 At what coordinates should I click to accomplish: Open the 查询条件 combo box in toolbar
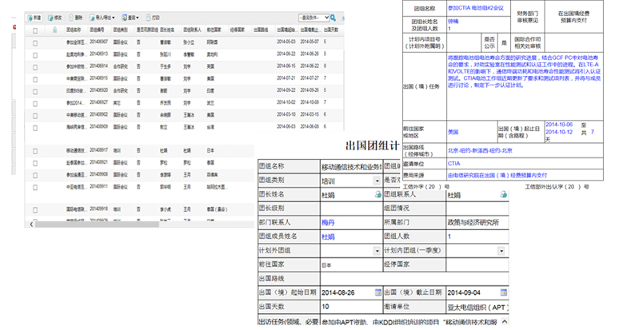click(313, 18)
